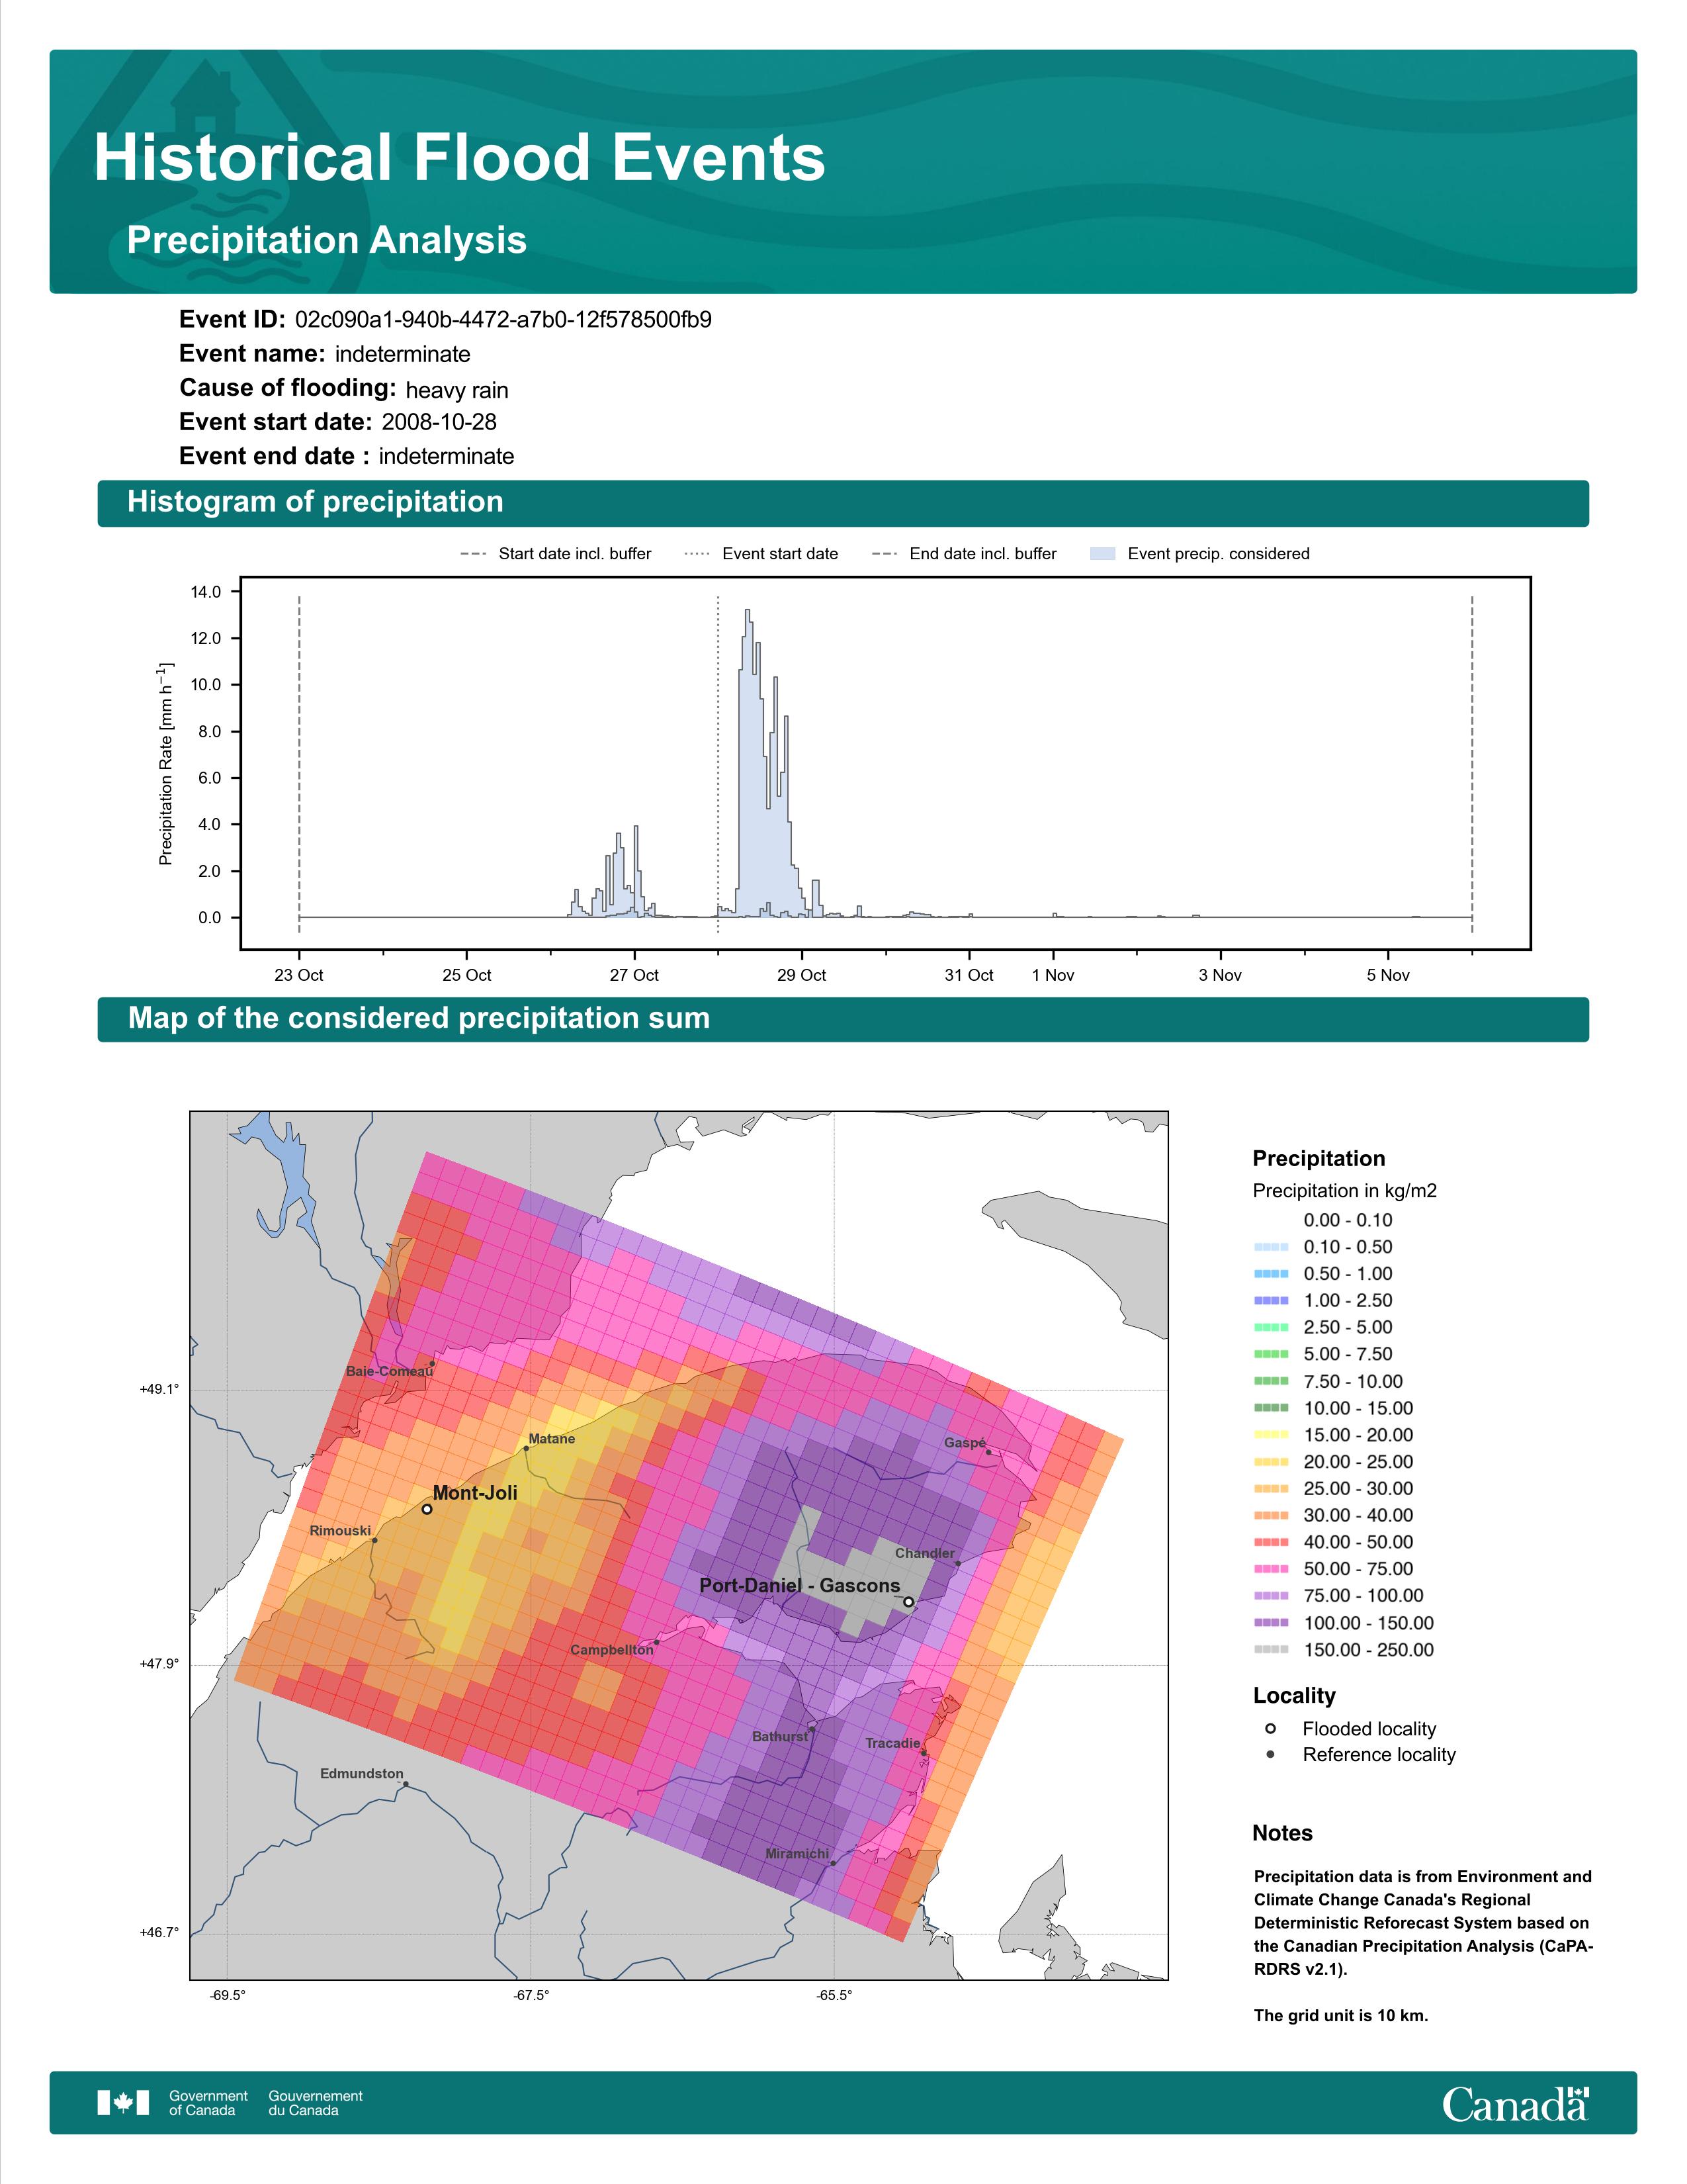Click the Chandler map label

click(924, 1553)
